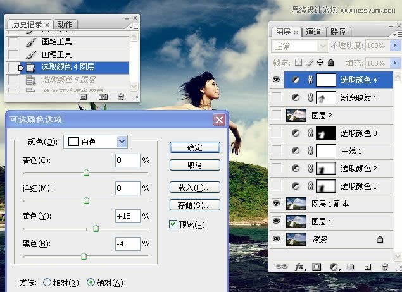Click the 黑色 black value input field
This screenshot has width=402, height=292.
(x=127, y=243)
